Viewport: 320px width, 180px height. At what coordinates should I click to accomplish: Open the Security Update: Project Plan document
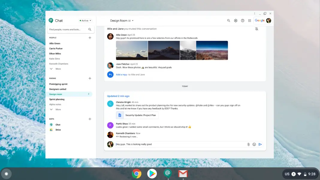(x=138, y=115)
